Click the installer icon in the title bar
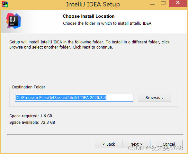 tap(5, 4)
